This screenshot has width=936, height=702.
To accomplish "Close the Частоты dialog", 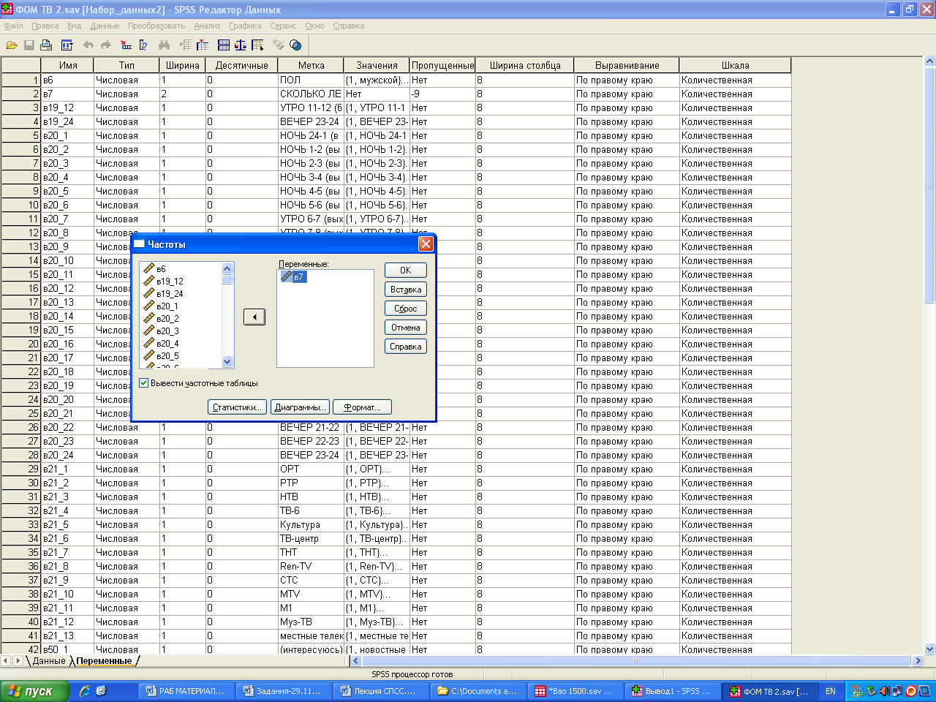I will pos(426,244).
